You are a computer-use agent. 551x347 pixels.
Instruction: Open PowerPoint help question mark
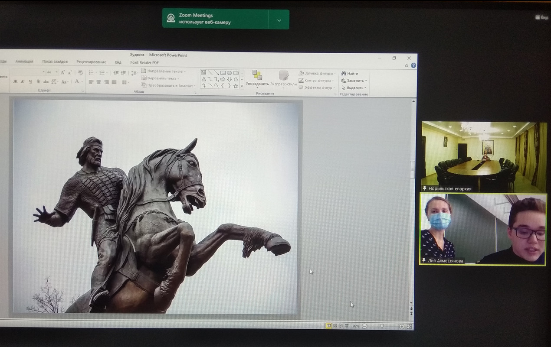click(413, 65)
